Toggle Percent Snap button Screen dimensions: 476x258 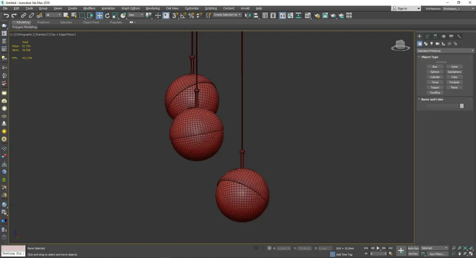(x=191, y=15)
